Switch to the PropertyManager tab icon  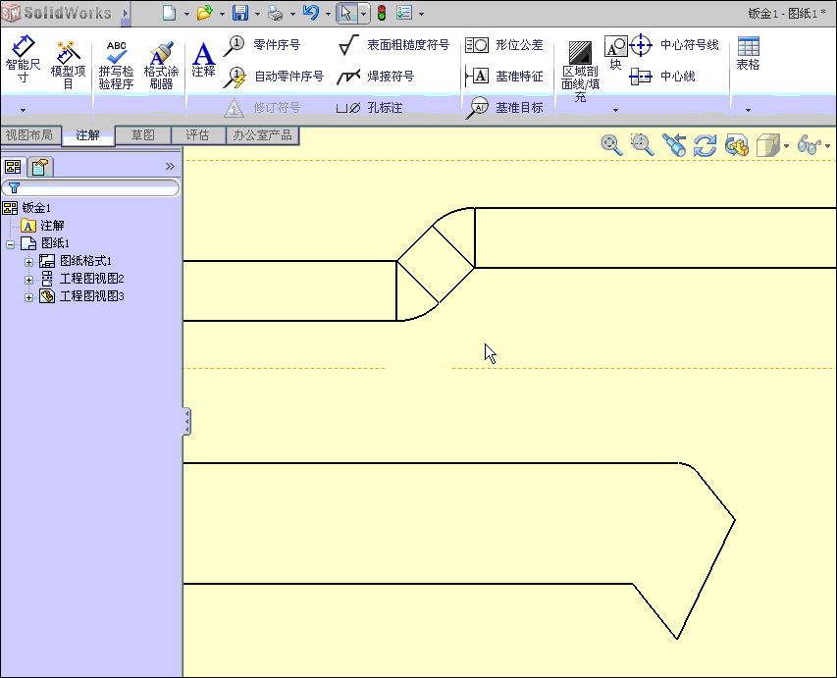[x=40, y=167]
